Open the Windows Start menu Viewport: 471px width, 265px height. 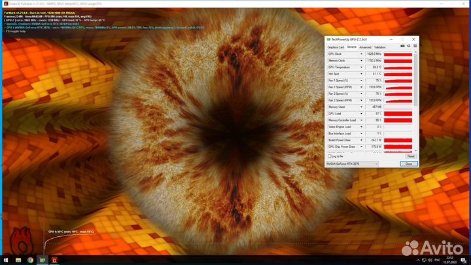[x=5, y=260]
